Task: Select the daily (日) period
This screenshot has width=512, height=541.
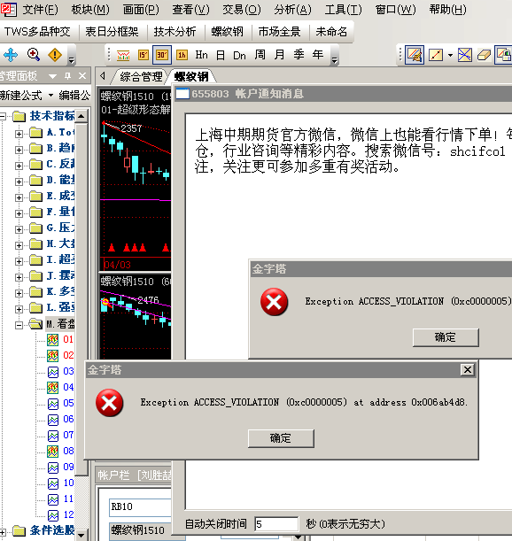Action: (x=221, y=55)
